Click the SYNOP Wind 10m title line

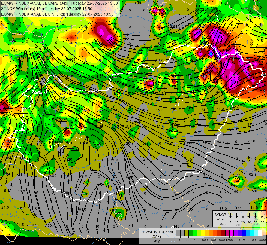click(x=46, y=9)
